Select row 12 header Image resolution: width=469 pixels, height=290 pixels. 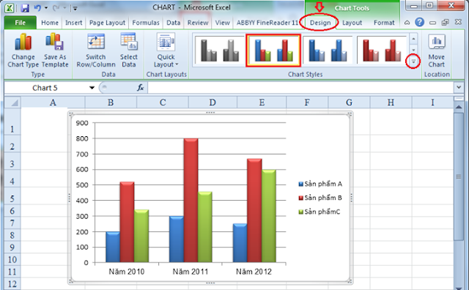[x=12, y=283]
